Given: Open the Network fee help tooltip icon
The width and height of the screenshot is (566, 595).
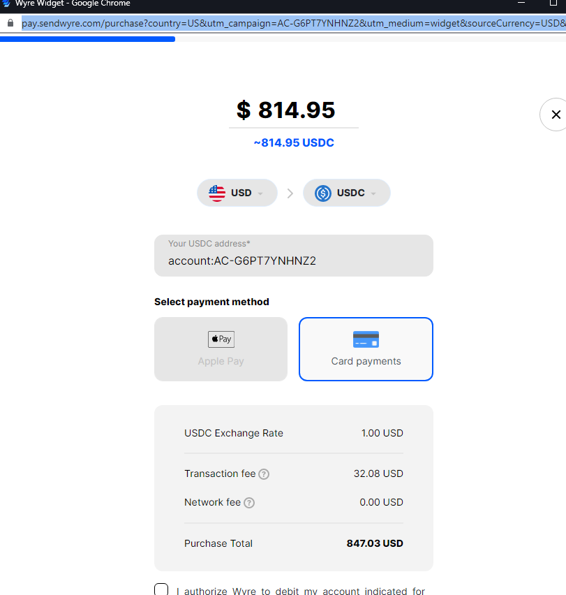Looking at the screenshot, I should click(249, 503).
